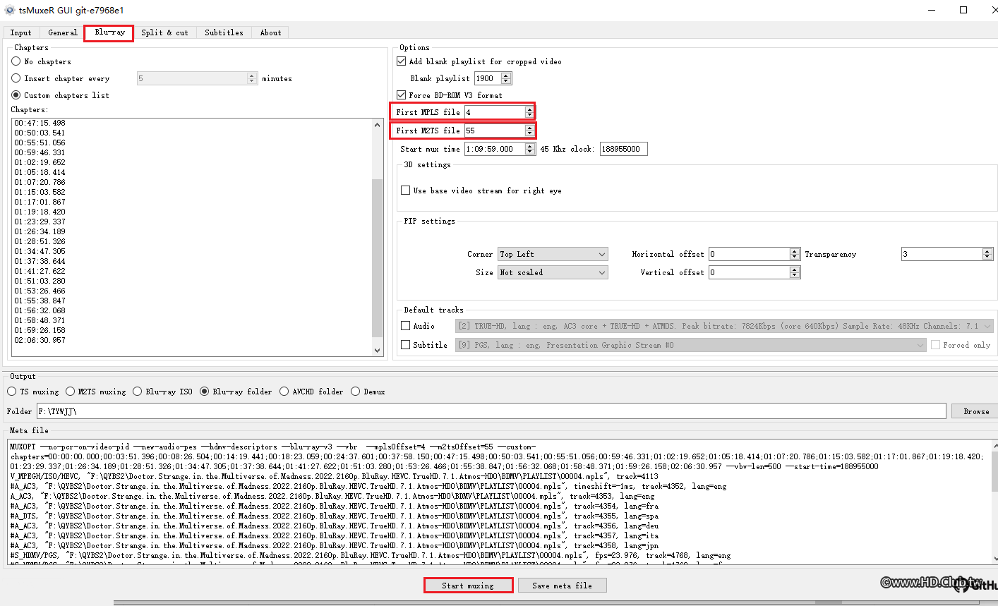998x606 pixels.
Task: Click the Horizontal offset stepper arrows
Action: [795, 254]
